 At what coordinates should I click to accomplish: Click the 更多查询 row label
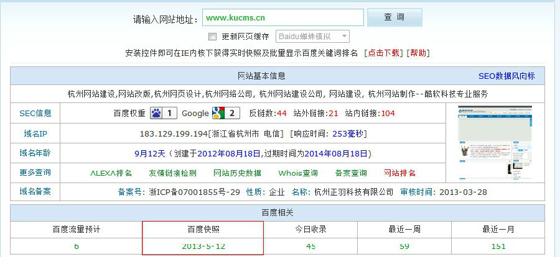[35, 173]
